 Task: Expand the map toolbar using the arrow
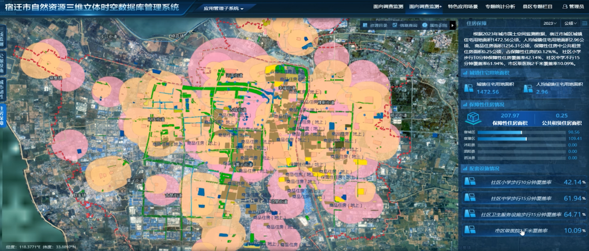click(x=452, y=25)
